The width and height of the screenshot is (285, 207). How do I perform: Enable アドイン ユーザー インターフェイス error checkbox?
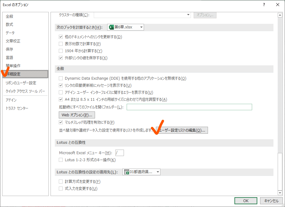(61, 93)
